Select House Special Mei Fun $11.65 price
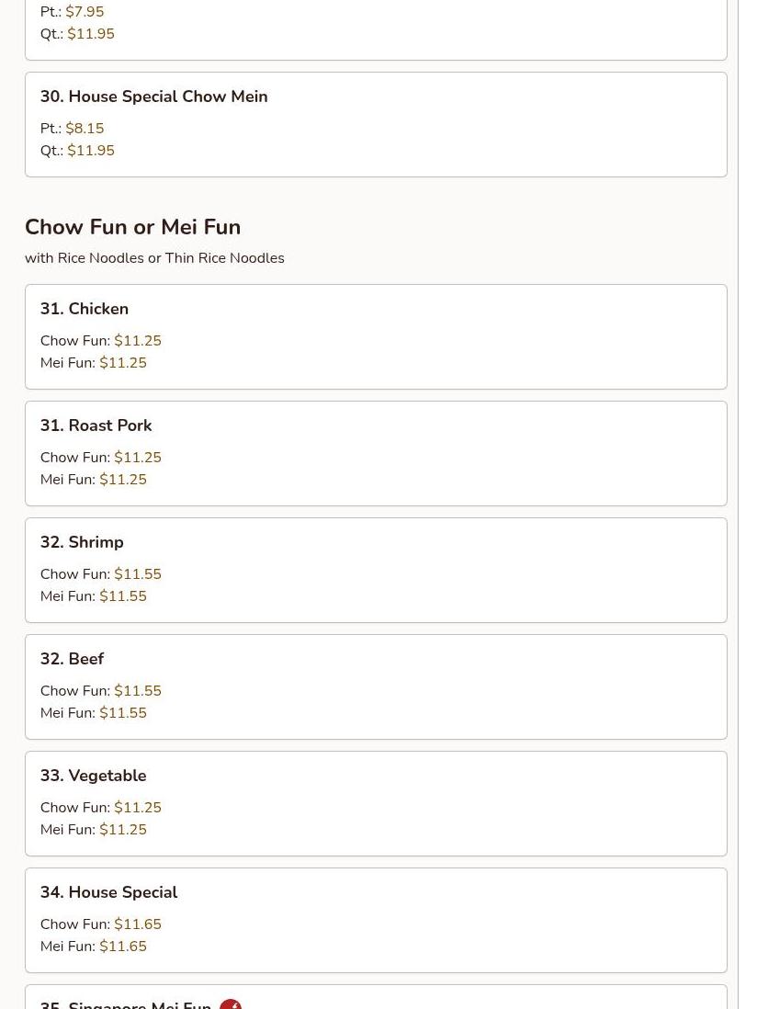 (122, 947)
